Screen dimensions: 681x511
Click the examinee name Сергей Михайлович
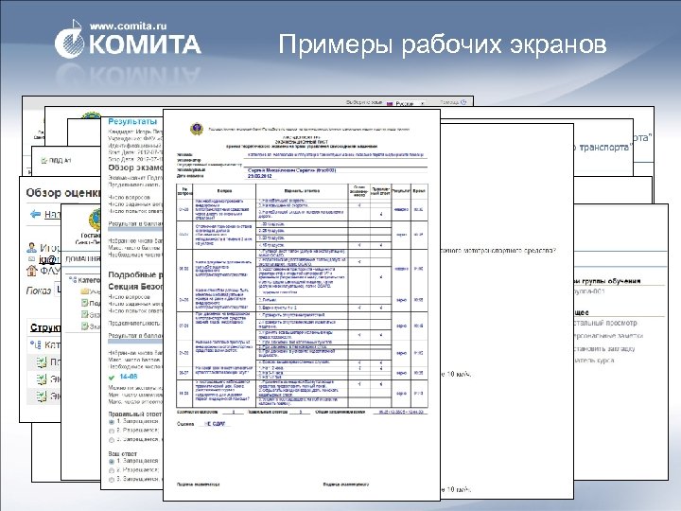tap(291, 170)
